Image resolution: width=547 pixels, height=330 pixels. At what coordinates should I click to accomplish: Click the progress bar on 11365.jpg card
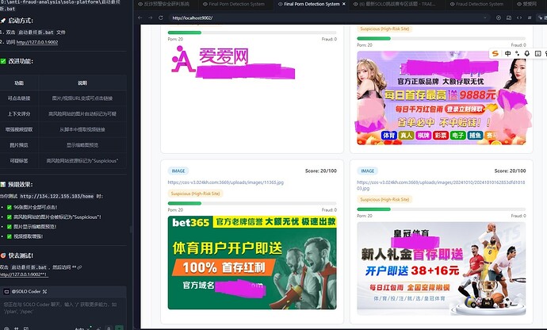(252, 203)
